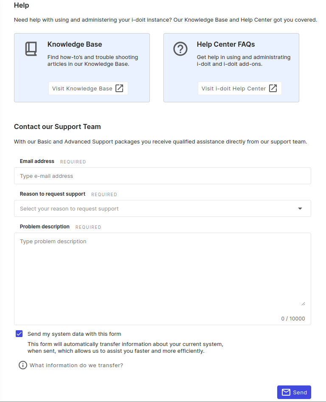Click the info icon beside transfer question

point(23,365)
